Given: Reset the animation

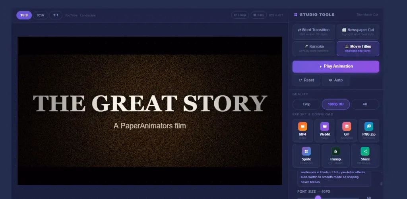Looking at the screenshot, I should pyautogui.click(x=306, y=80).
